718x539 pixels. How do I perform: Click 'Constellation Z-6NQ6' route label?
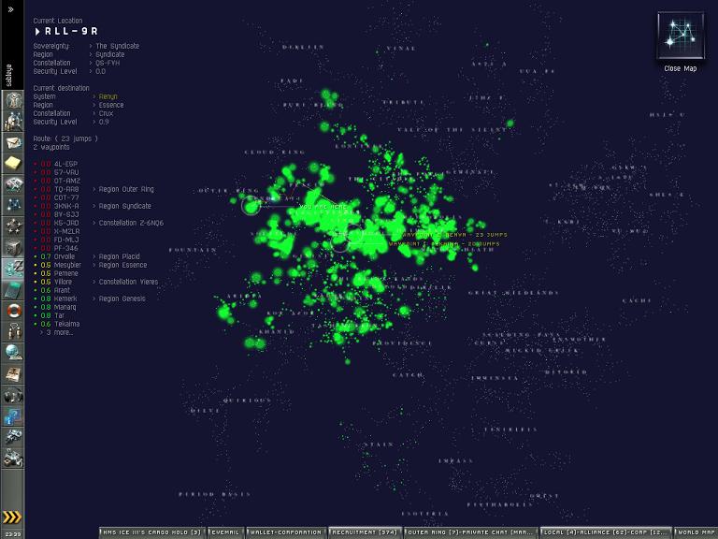pos(132,223)
